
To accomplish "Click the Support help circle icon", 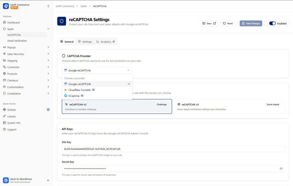I will (4, 129).
